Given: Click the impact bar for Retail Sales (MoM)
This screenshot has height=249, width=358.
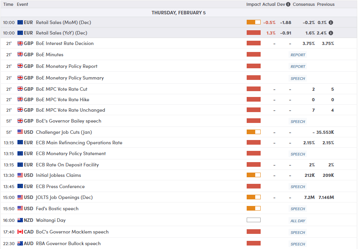Looking at the screenshot, I should (x=253, y=22).
